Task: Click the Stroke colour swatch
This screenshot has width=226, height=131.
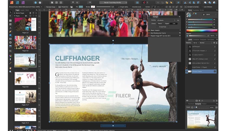Action: [x=93, y=7]
